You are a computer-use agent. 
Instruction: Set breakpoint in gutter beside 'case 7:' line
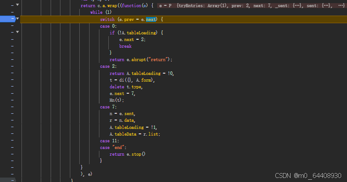pos(13,107)
